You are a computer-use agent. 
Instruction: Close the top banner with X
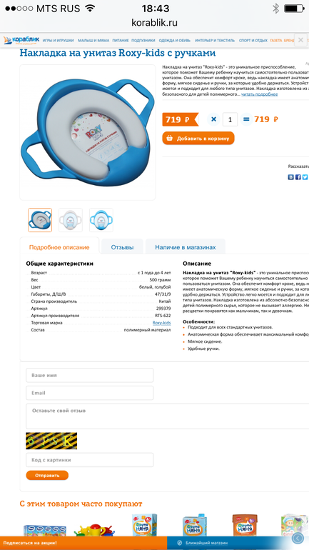click(x=300, y=40)
